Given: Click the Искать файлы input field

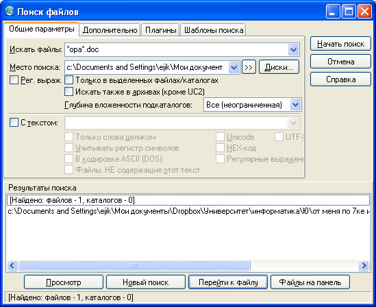Looking at the screenshot, I should click(x=176, y=49).
